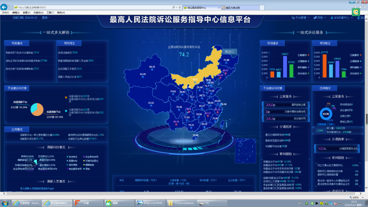Open the Windows Start button

(5, 203)
